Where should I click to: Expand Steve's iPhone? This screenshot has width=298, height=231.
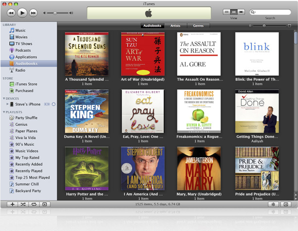tap(7, 104)
